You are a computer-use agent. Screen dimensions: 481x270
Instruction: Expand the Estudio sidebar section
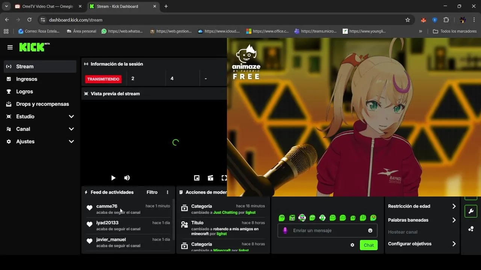71,117
